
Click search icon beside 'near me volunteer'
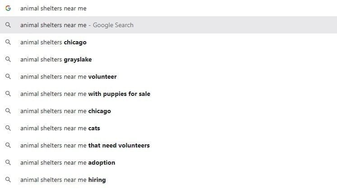click(x=8, y=76)
